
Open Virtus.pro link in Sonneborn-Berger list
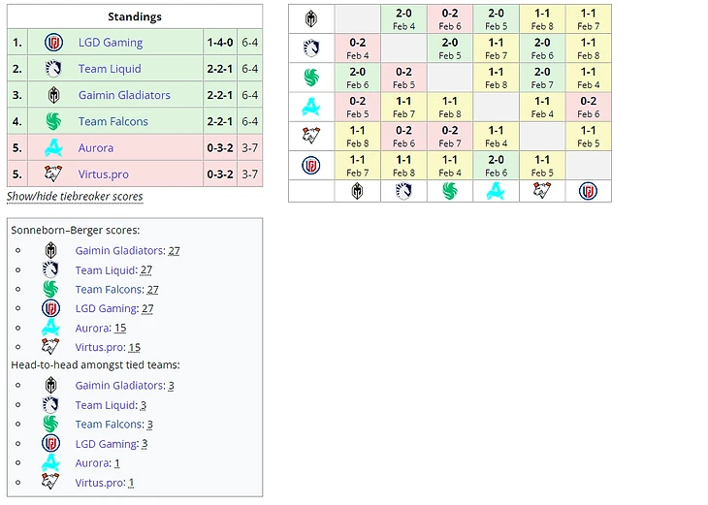tap(100, 347)
